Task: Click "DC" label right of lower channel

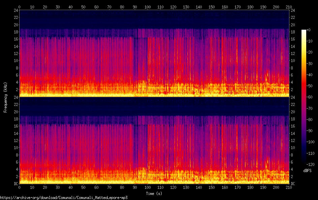Action: pyautogui.click(x=293, y=184)
